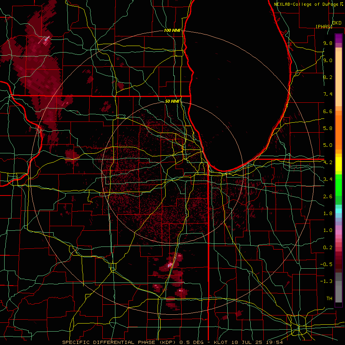Viewport: 345px width, 345px height.
Task: Select the 8.2 scale value
Action: [328, 77]
